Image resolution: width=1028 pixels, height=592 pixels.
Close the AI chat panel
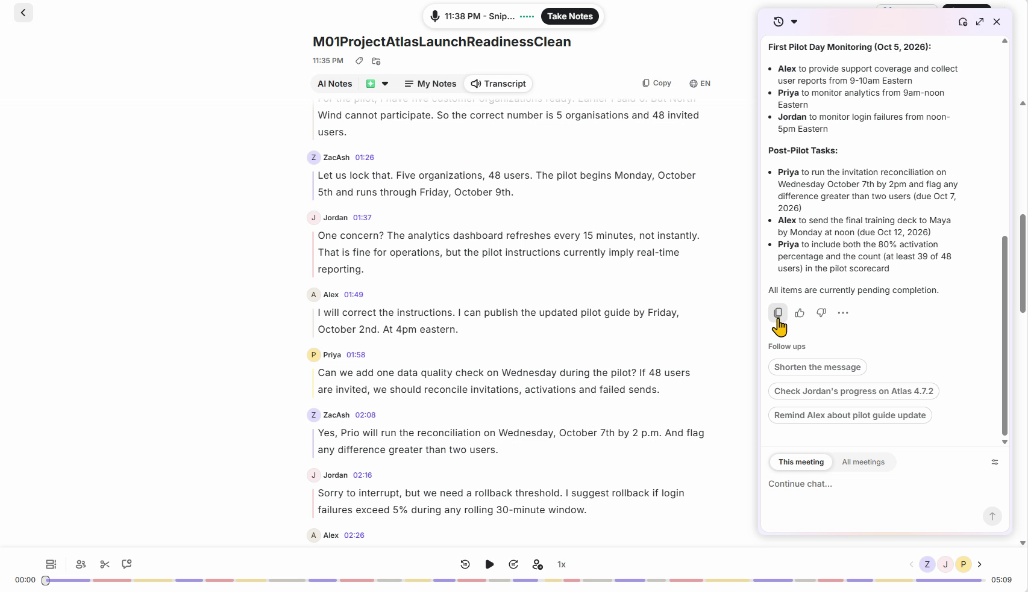[997, 22]
